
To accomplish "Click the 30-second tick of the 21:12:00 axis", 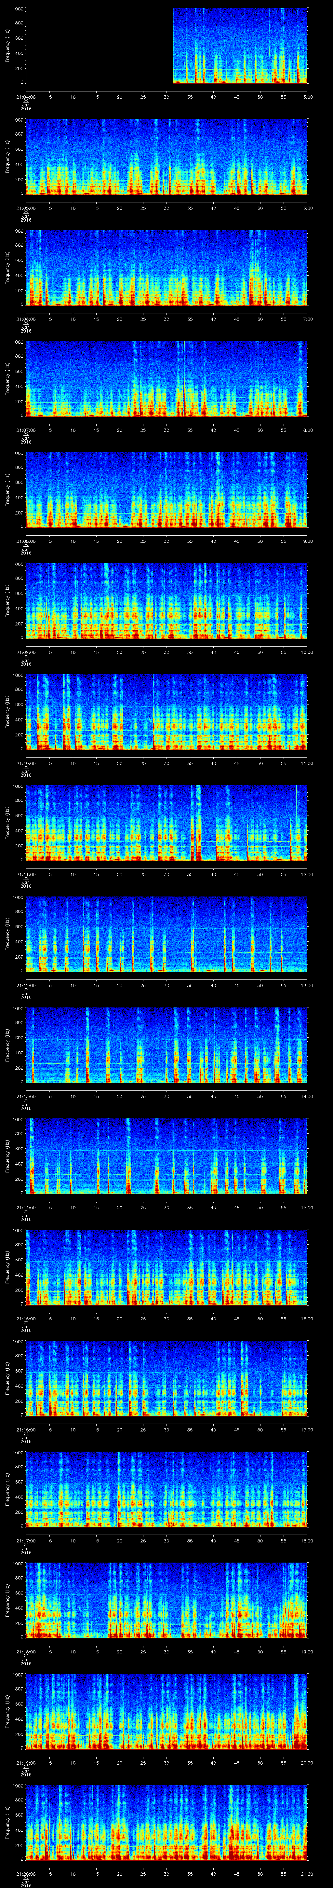I will coord(167,986).
